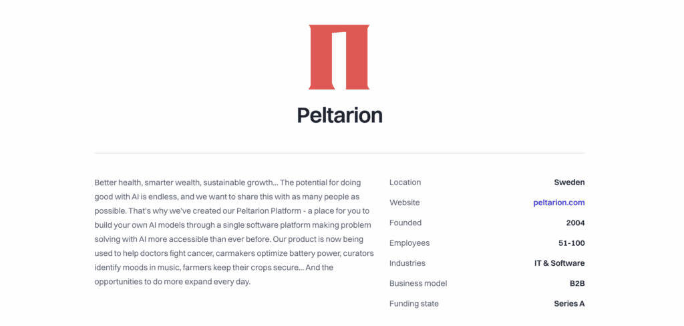
Task: Select the Series A funding value
Action: click(569, 303)
